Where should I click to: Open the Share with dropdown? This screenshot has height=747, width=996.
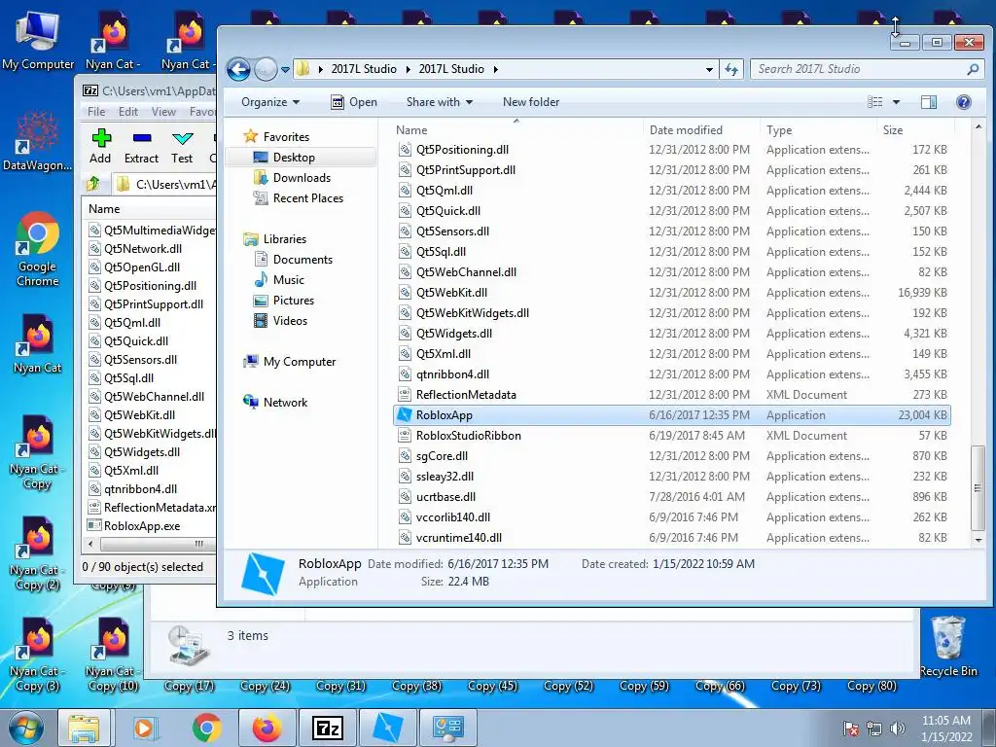coord(440,102)
